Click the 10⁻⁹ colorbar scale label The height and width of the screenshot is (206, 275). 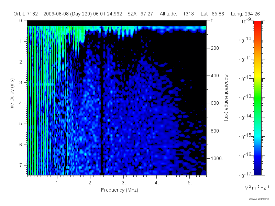pyautogui.click(x=246, y=21)
